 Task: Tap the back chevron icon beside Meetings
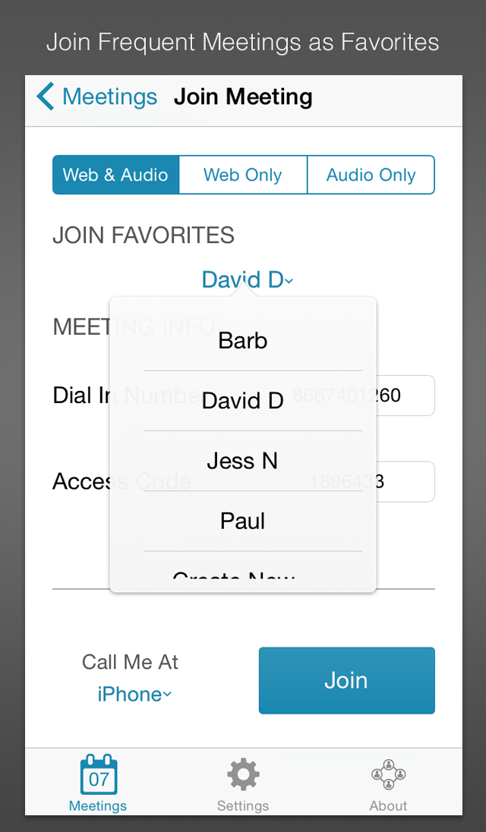pyautogui.click(x=45, y=97)
